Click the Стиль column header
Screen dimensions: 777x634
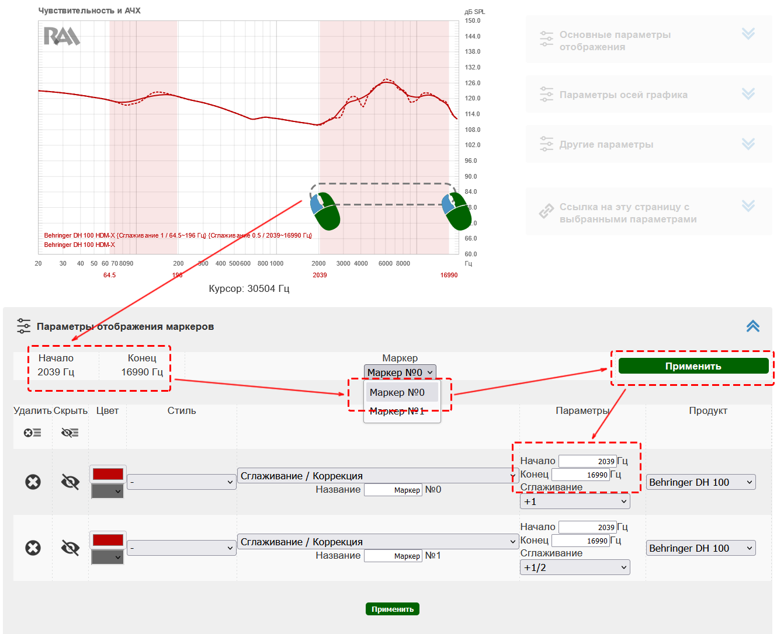(182, 410)
